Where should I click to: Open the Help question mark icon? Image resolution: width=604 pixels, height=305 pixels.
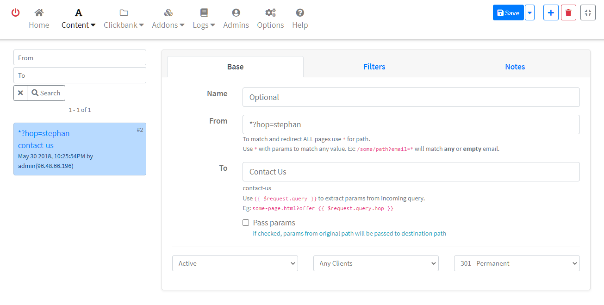pyautogui.click(x=300, y=13)
